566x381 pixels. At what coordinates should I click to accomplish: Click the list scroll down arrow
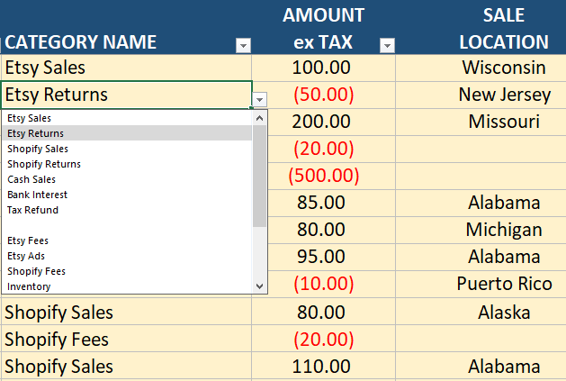(x=259, y=286)
